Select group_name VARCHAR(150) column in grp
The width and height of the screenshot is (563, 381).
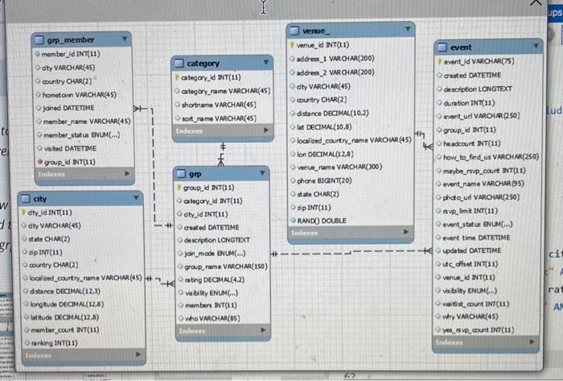(226, 267)
